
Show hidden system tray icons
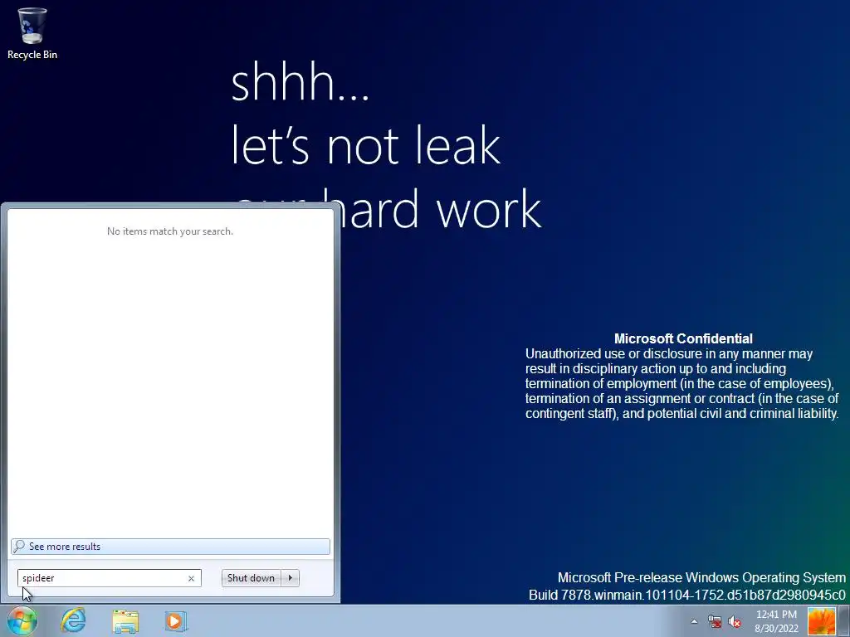[694, 621]
